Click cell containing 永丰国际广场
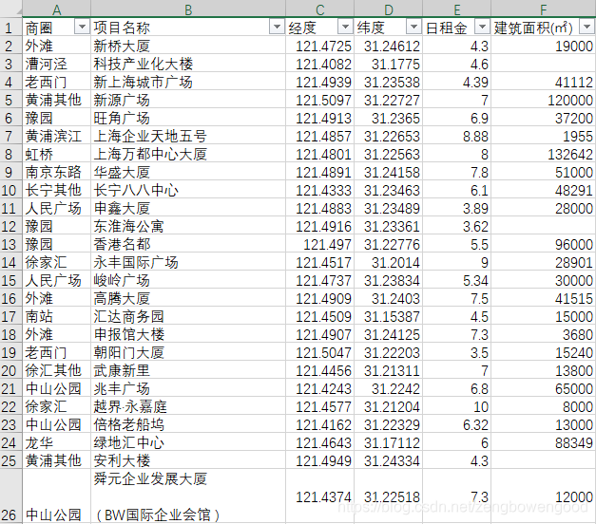Viewport: 596px width, 524px height. click(x=188, y=262)
